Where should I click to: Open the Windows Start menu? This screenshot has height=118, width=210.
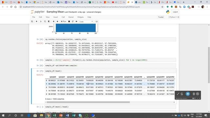pyautogui.click(x=3, y=115)
